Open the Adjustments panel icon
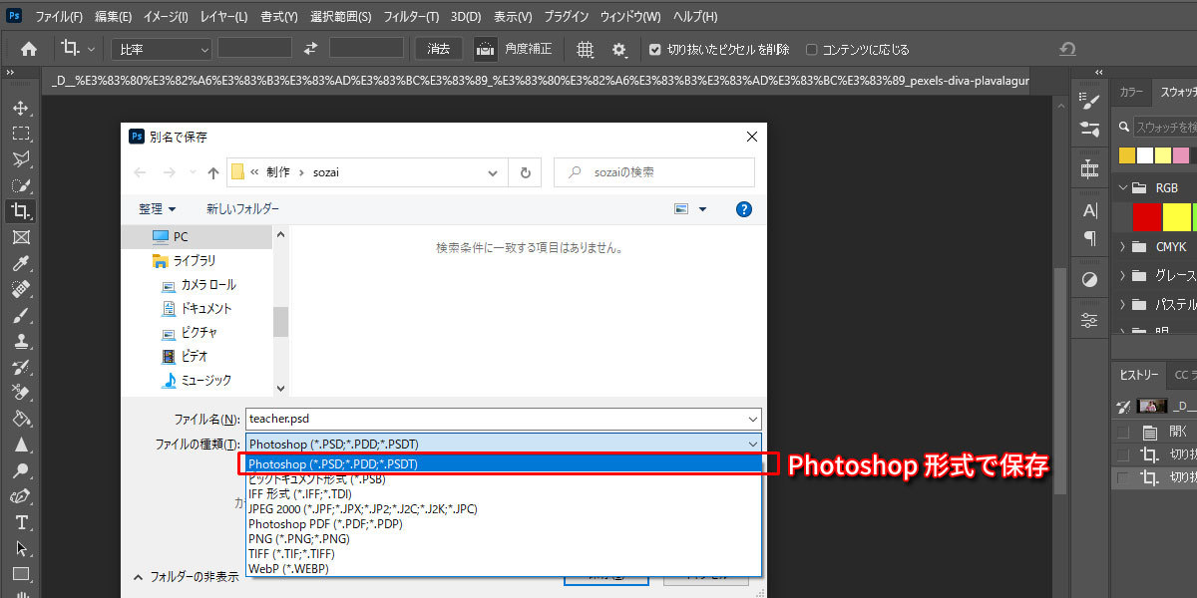 1090,280
